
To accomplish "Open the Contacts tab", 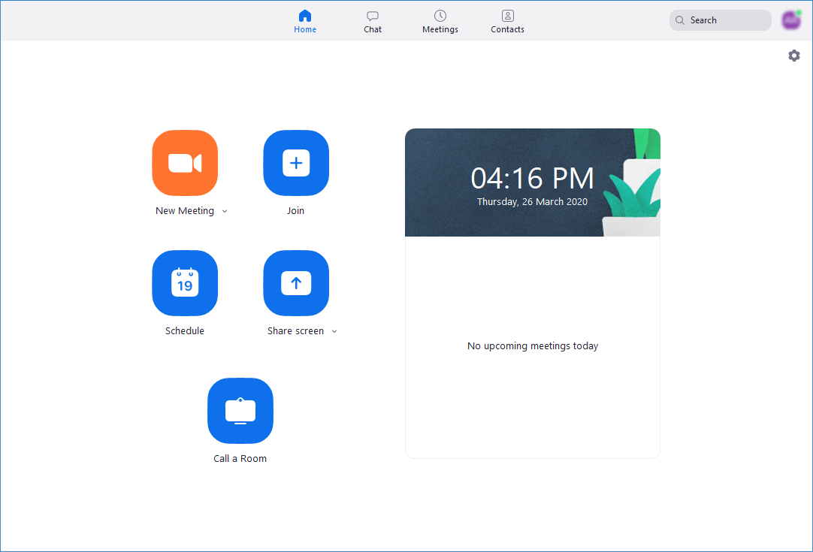I will [x=508, y=21].
